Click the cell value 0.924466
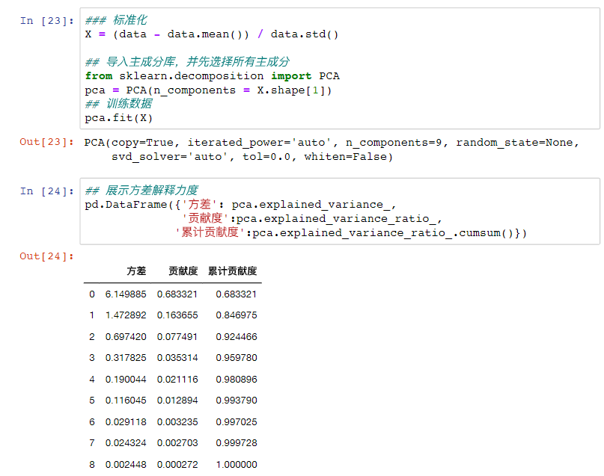 [x=236, y=337]
